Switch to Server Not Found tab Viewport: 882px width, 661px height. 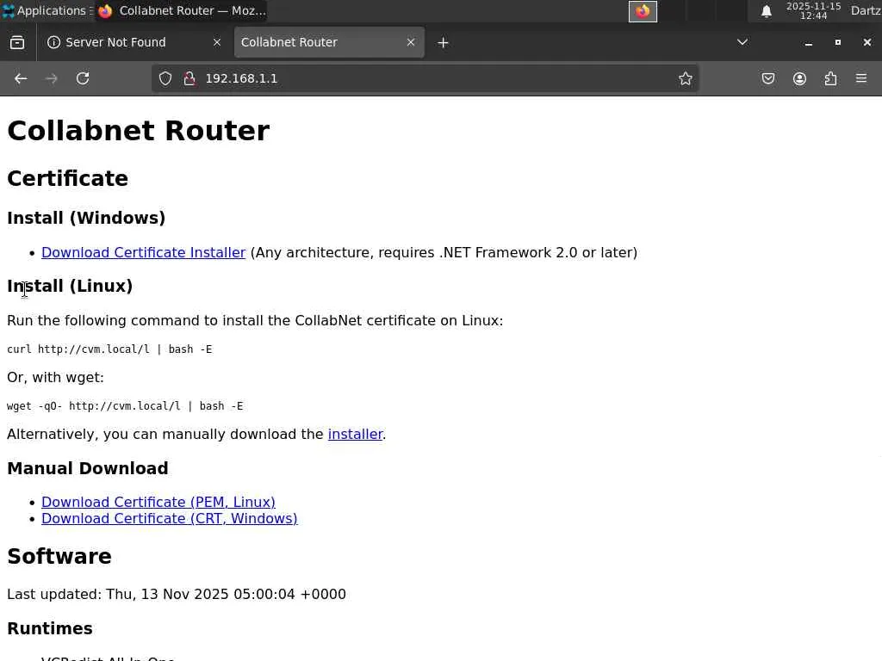coord(135,42)
